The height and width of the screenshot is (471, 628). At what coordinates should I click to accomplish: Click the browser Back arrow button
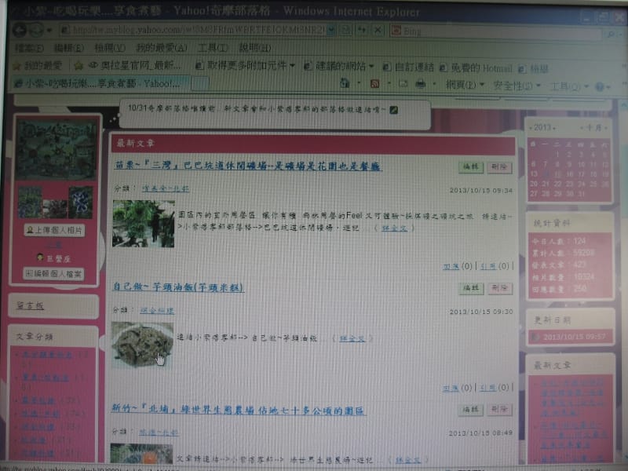[20, 30]
